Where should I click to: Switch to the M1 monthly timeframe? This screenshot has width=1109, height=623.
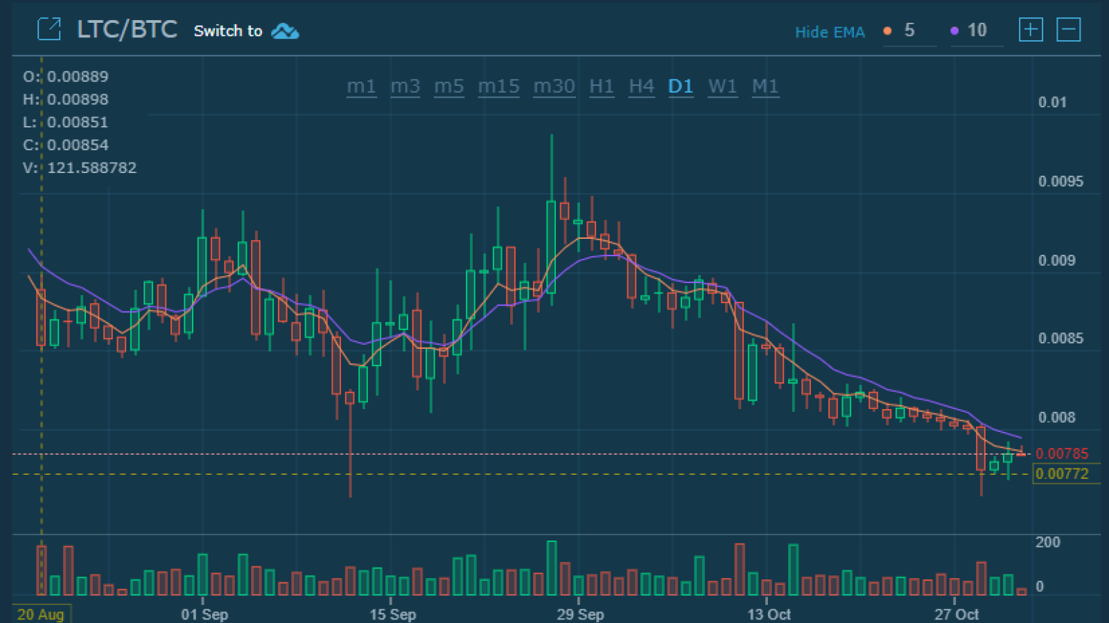pos(765,87)
